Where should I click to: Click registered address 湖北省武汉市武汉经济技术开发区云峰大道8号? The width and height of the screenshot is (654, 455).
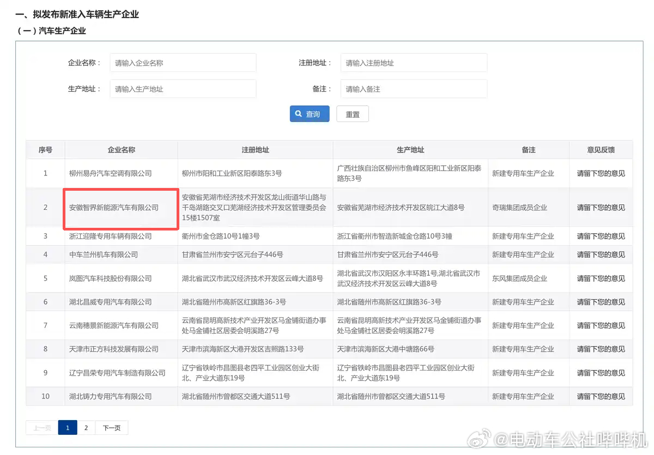coord(252,278)
